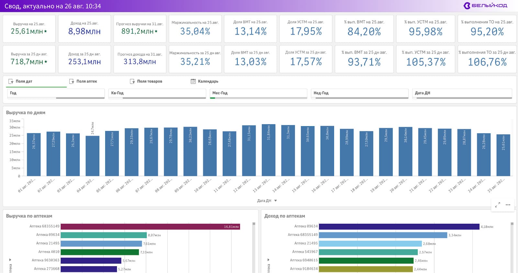Select the Выручка за 25 дн авг. card
The width and height of the screenshot is (518, 273).
(x=29, y=59)
